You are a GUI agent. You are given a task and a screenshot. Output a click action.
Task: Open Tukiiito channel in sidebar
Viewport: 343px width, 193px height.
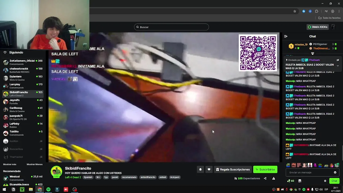pos(23,133)
